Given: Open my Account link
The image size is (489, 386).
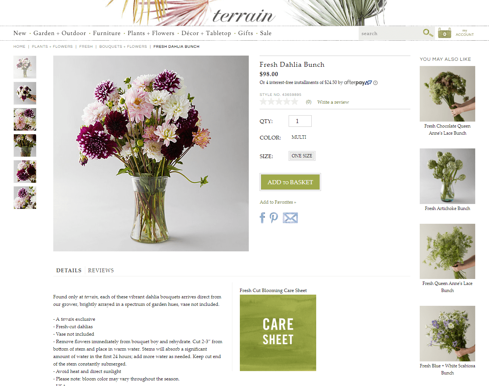Looking at the screenshot, I should click(x=464, y=33).
